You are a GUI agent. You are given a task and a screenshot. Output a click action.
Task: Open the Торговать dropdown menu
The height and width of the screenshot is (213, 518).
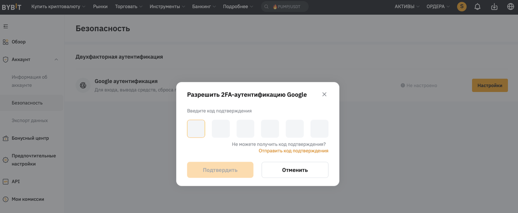(x=129, y=6)
